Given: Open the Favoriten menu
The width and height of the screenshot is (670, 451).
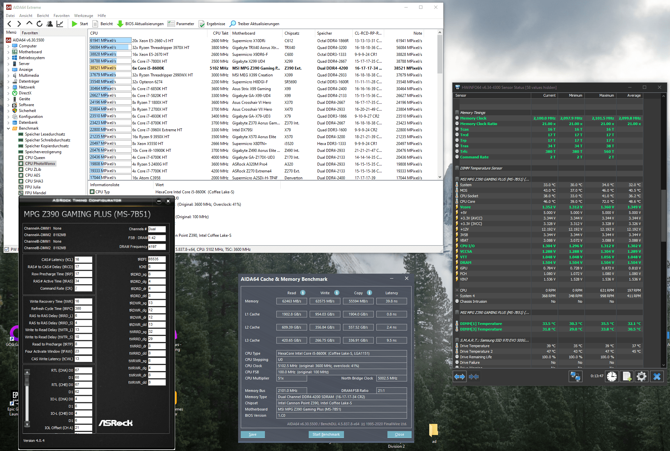Looking at the screenshot, I should click(x=61, y=15).
